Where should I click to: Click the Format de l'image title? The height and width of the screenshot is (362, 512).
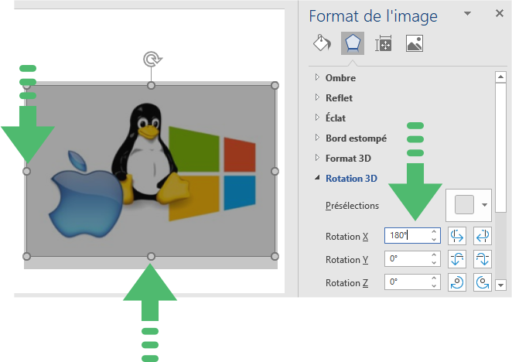point(374,16)
